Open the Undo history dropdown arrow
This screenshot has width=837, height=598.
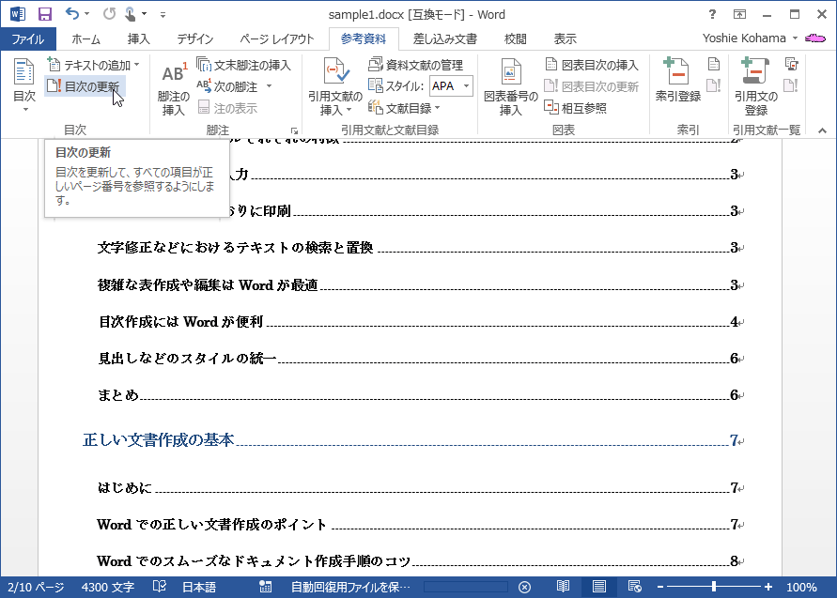87,14
